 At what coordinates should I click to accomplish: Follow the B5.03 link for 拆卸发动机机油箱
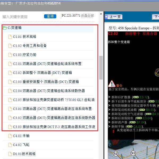coord(150,110)
